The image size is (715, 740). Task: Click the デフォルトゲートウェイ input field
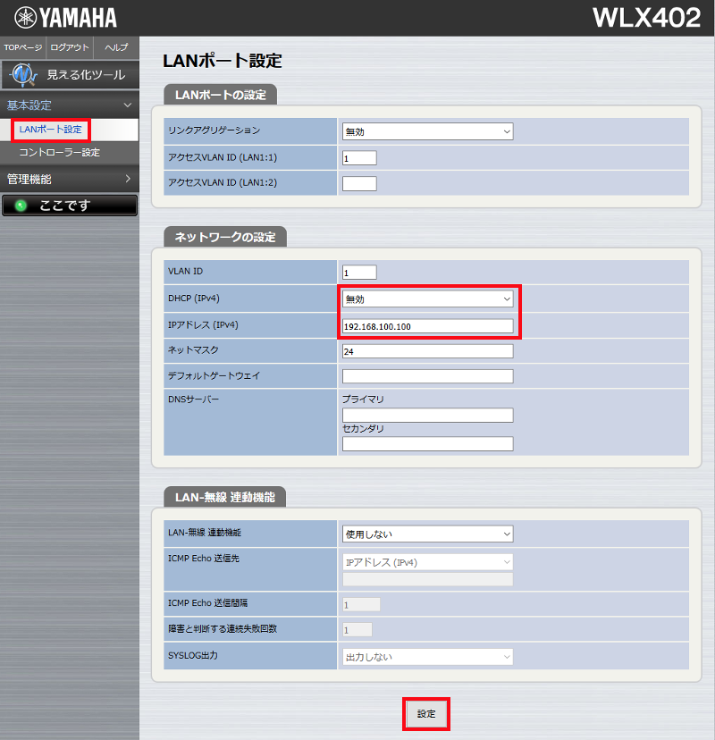(427, 375)
